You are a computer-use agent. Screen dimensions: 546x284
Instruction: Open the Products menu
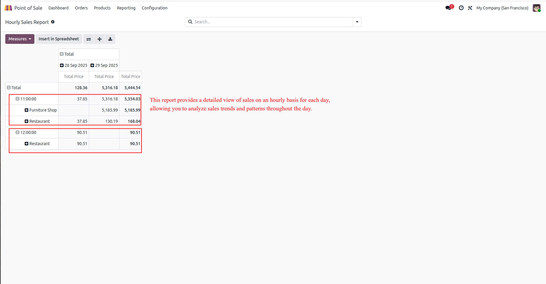102,8
